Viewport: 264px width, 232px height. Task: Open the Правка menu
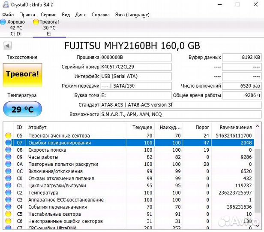[27, 15]
